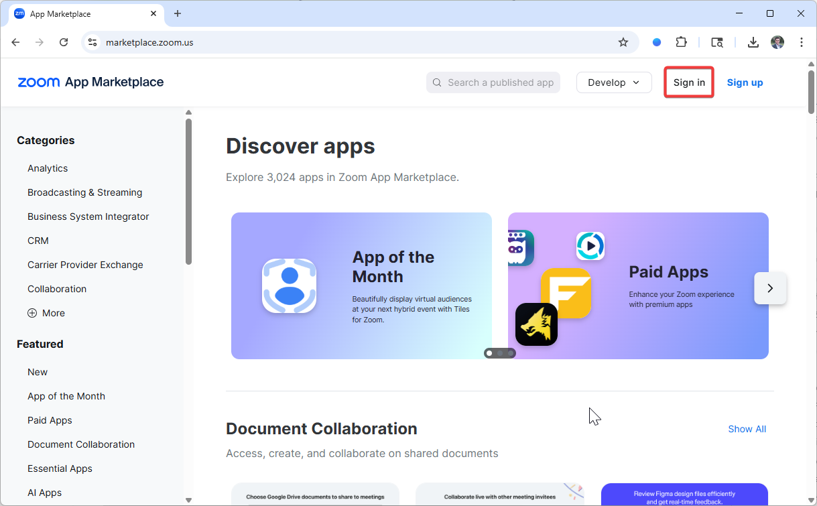Image resolution: width=817 pixels, height=506 pixels.
Task: Click the purple ghost app icon
Action: coord(521,248)
